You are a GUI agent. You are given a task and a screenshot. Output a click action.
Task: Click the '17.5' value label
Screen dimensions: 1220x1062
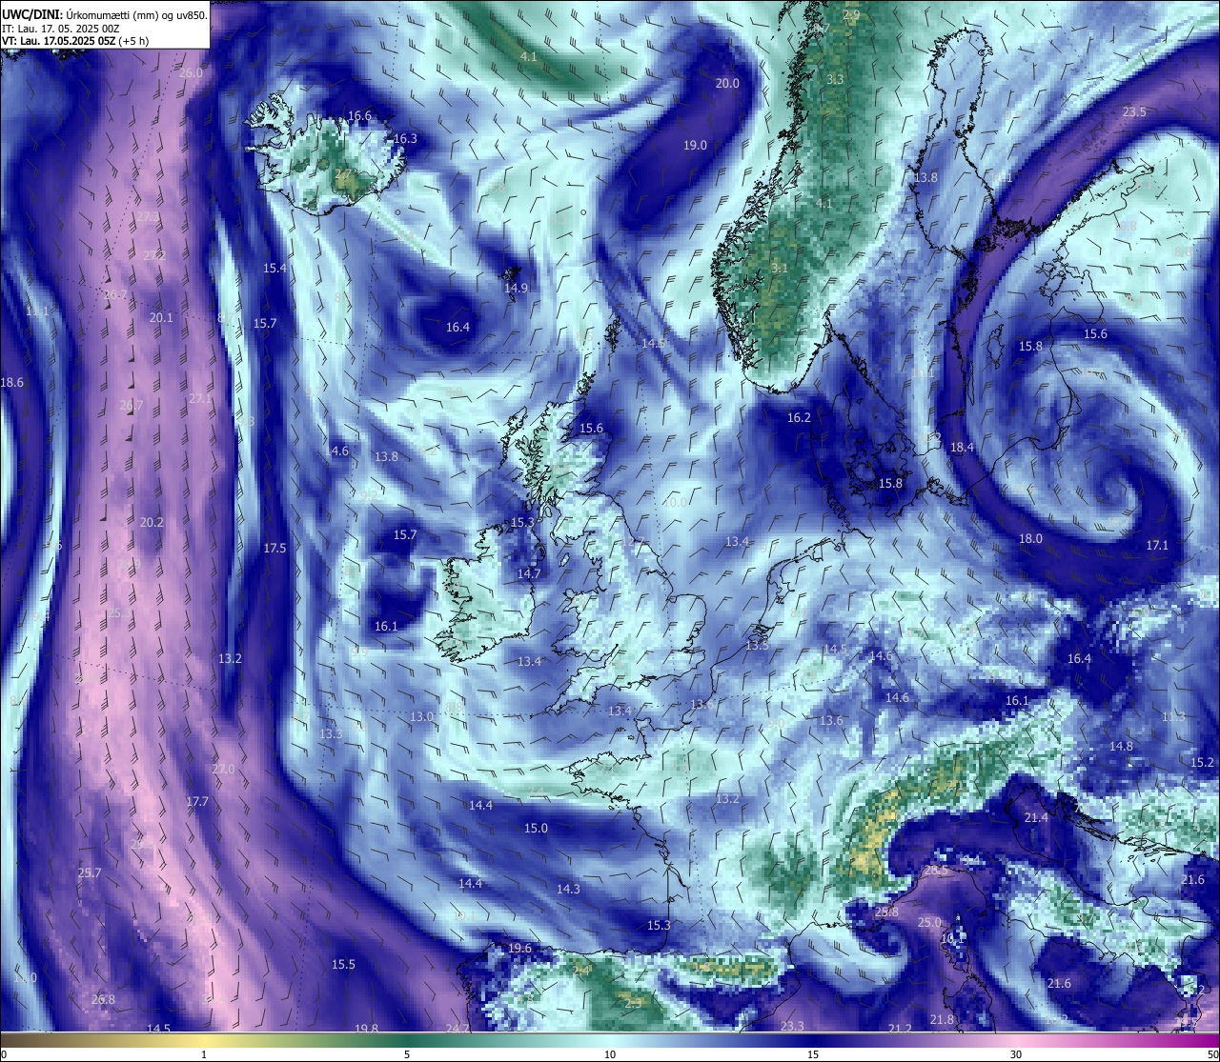pyautogui.click(x=274, y=549)
